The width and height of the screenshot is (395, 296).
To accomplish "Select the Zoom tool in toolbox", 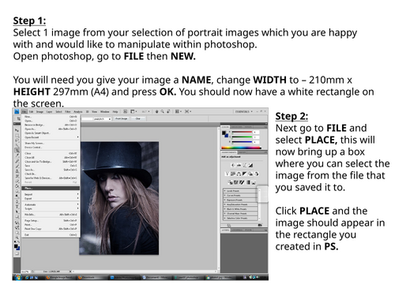I will click(x=17, y=238).
